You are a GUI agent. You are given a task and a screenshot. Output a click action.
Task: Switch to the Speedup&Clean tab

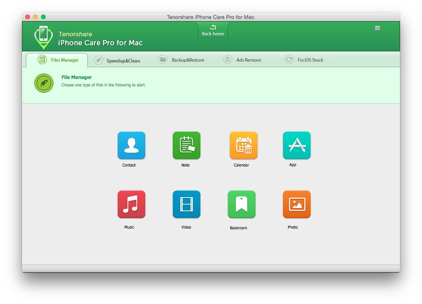click(x=117, y=60)
